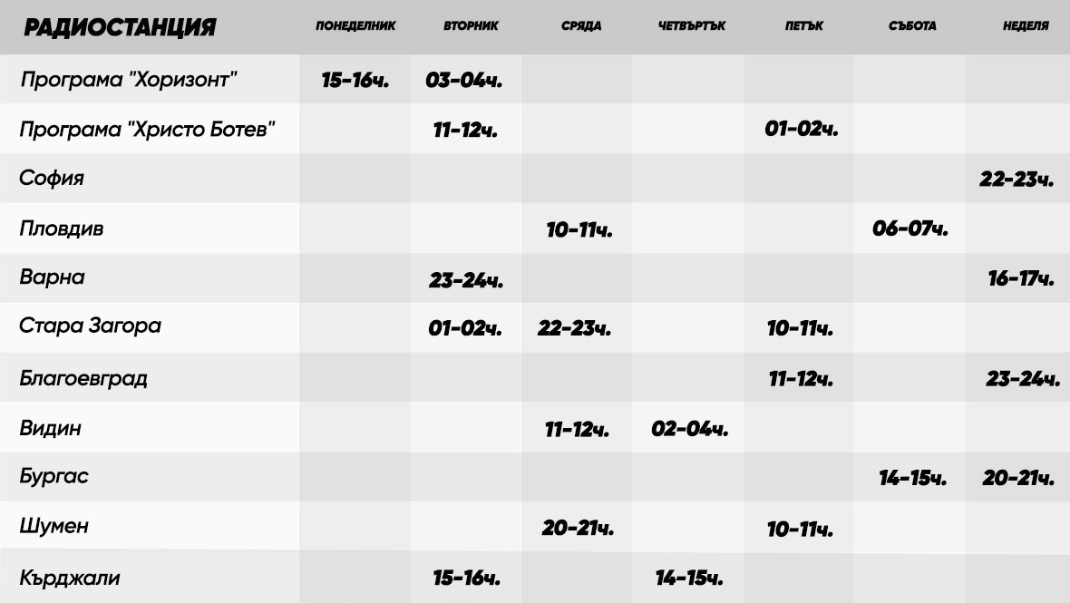Click the НЕДЕЛЯ column header

1026,26
